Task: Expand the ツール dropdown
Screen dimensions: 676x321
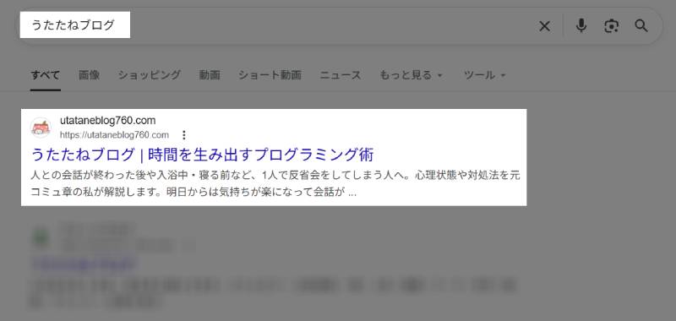Action: click(x=484, y=75)
